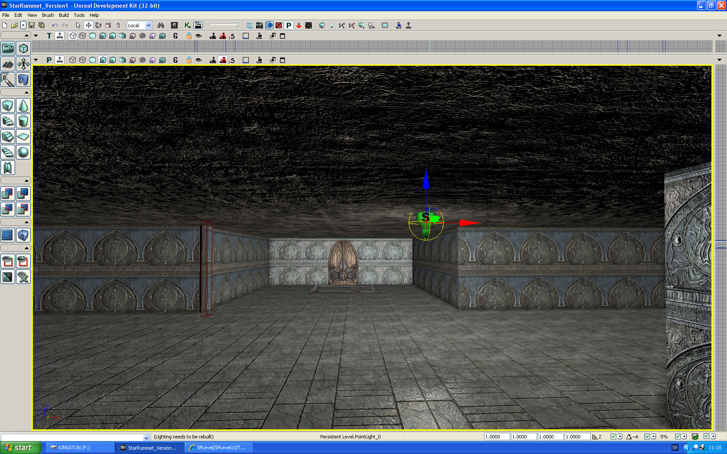Toggle autosave checkbox in status bar
Screen dimensions: 727x454
pos(707,437)
